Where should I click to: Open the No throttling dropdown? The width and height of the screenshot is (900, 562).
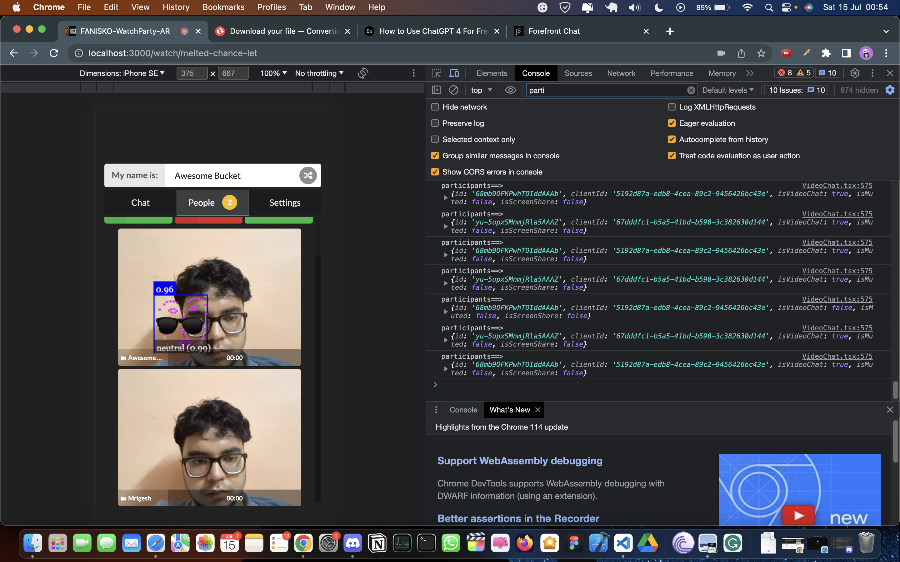[319, 73]
